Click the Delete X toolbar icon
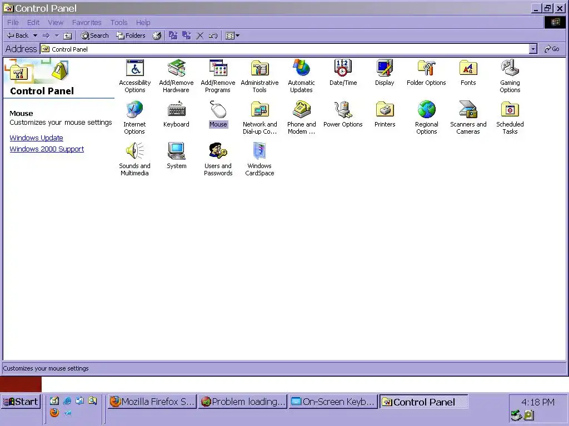This screenshot has height=426, width=569. 200,35
